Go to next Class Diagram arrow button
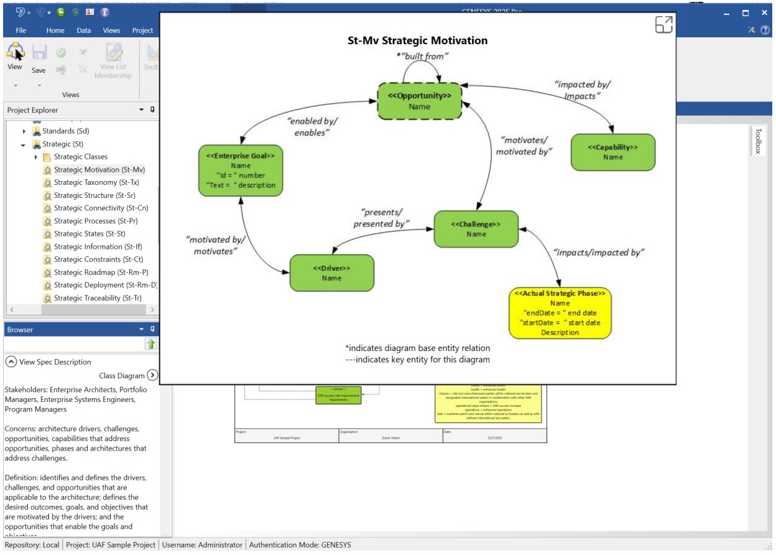This screenshot has height=555, width=776. tap(152, 375)
